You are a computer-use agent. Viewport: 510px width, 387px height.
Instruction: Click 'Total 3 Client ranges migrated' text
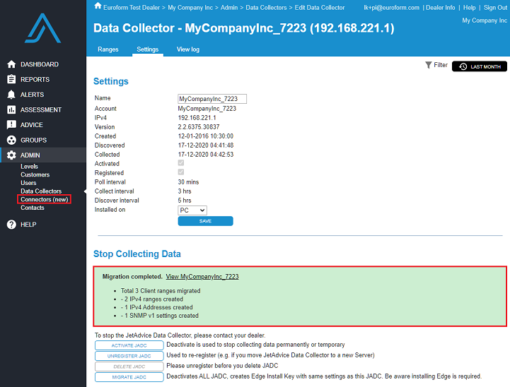click(x=161, y=291)
